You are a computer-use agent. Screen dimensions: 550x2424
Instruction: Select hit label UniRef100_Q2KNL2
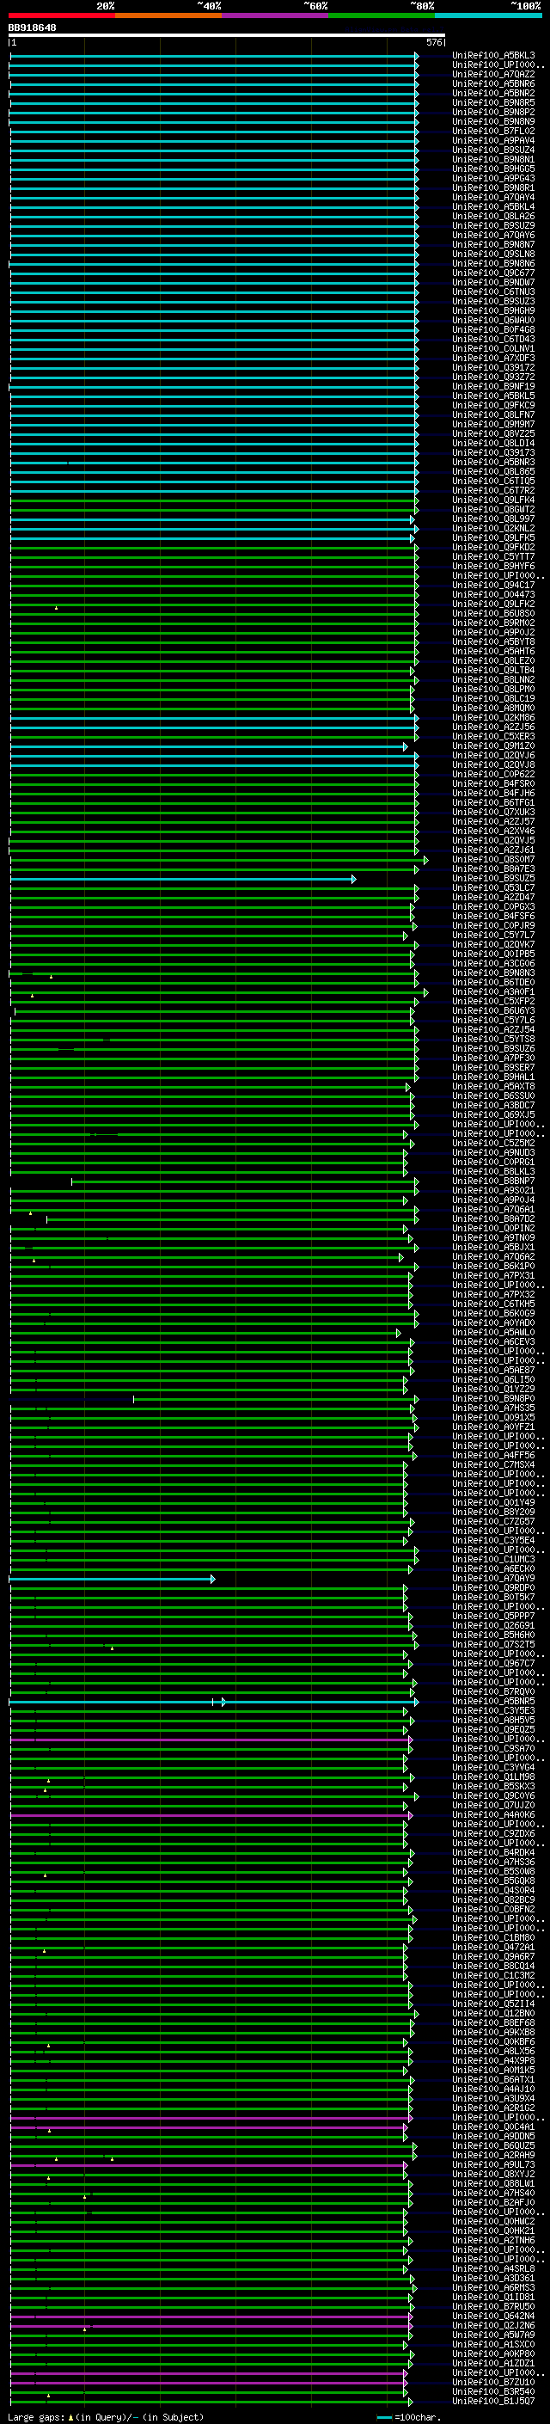tap(492, 528)
